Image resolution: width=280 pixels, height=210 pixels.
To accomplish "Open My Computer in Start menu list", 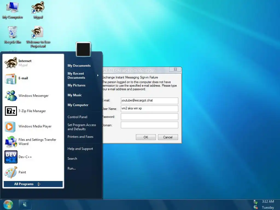I will (78, 105).
